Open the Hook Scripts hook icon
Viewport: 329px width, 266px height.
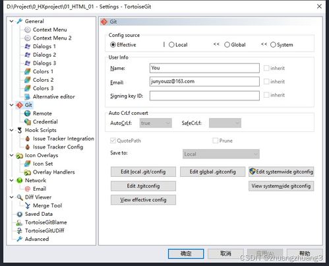coord(20,130)
